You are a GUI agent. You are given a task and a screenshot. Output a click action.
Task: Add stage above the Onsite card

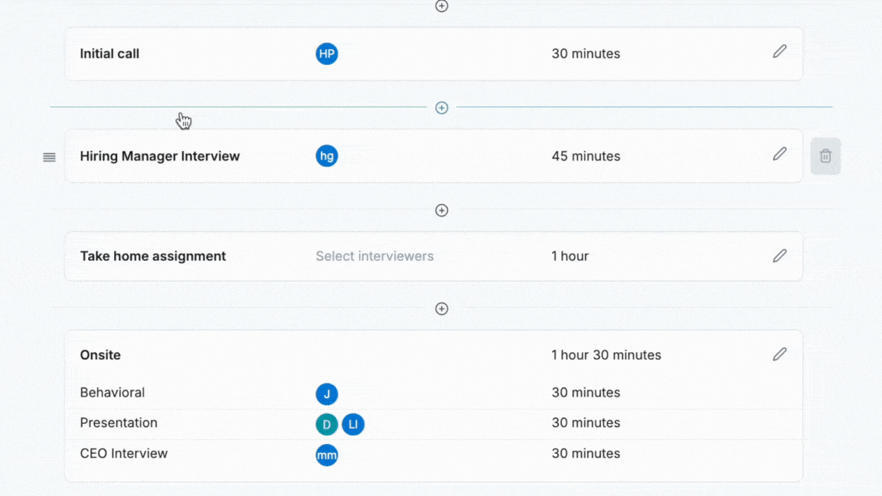(x=442, y=309)
